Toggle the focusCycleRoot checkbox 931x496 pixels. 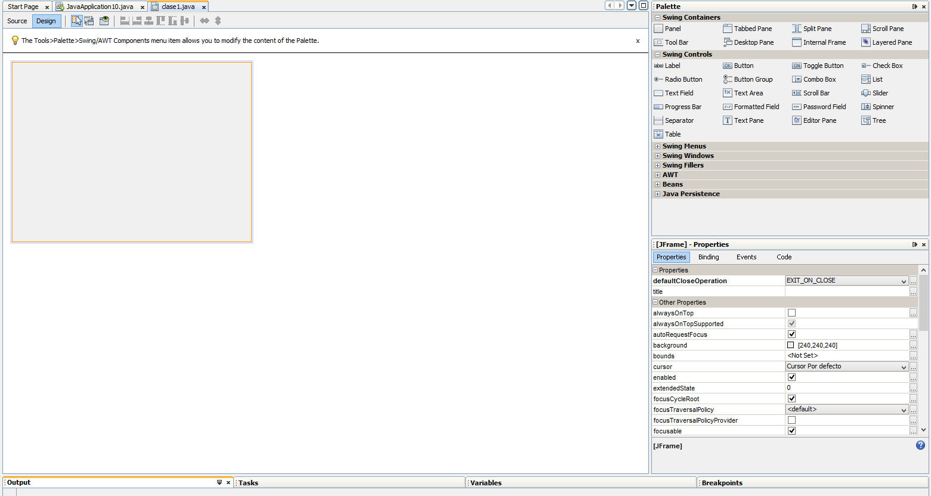pyautogui.click(x=791, y=399)
